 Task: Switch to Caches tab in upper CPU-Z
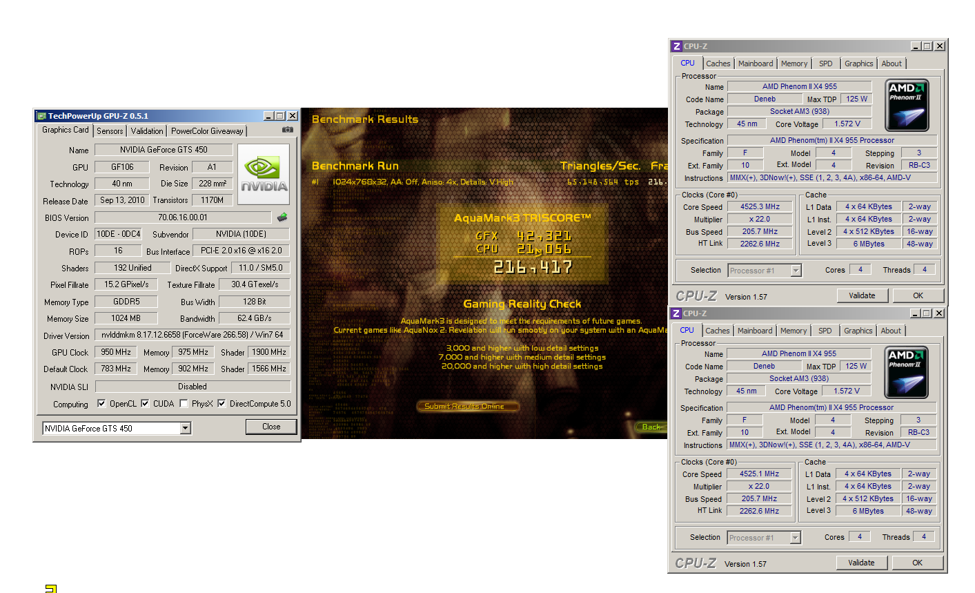point(718,64)
